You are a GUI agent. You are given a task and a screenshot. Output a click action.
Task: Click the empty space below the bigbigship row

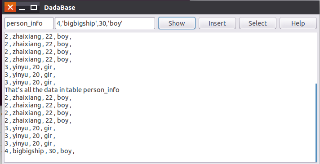coord(160,159)
